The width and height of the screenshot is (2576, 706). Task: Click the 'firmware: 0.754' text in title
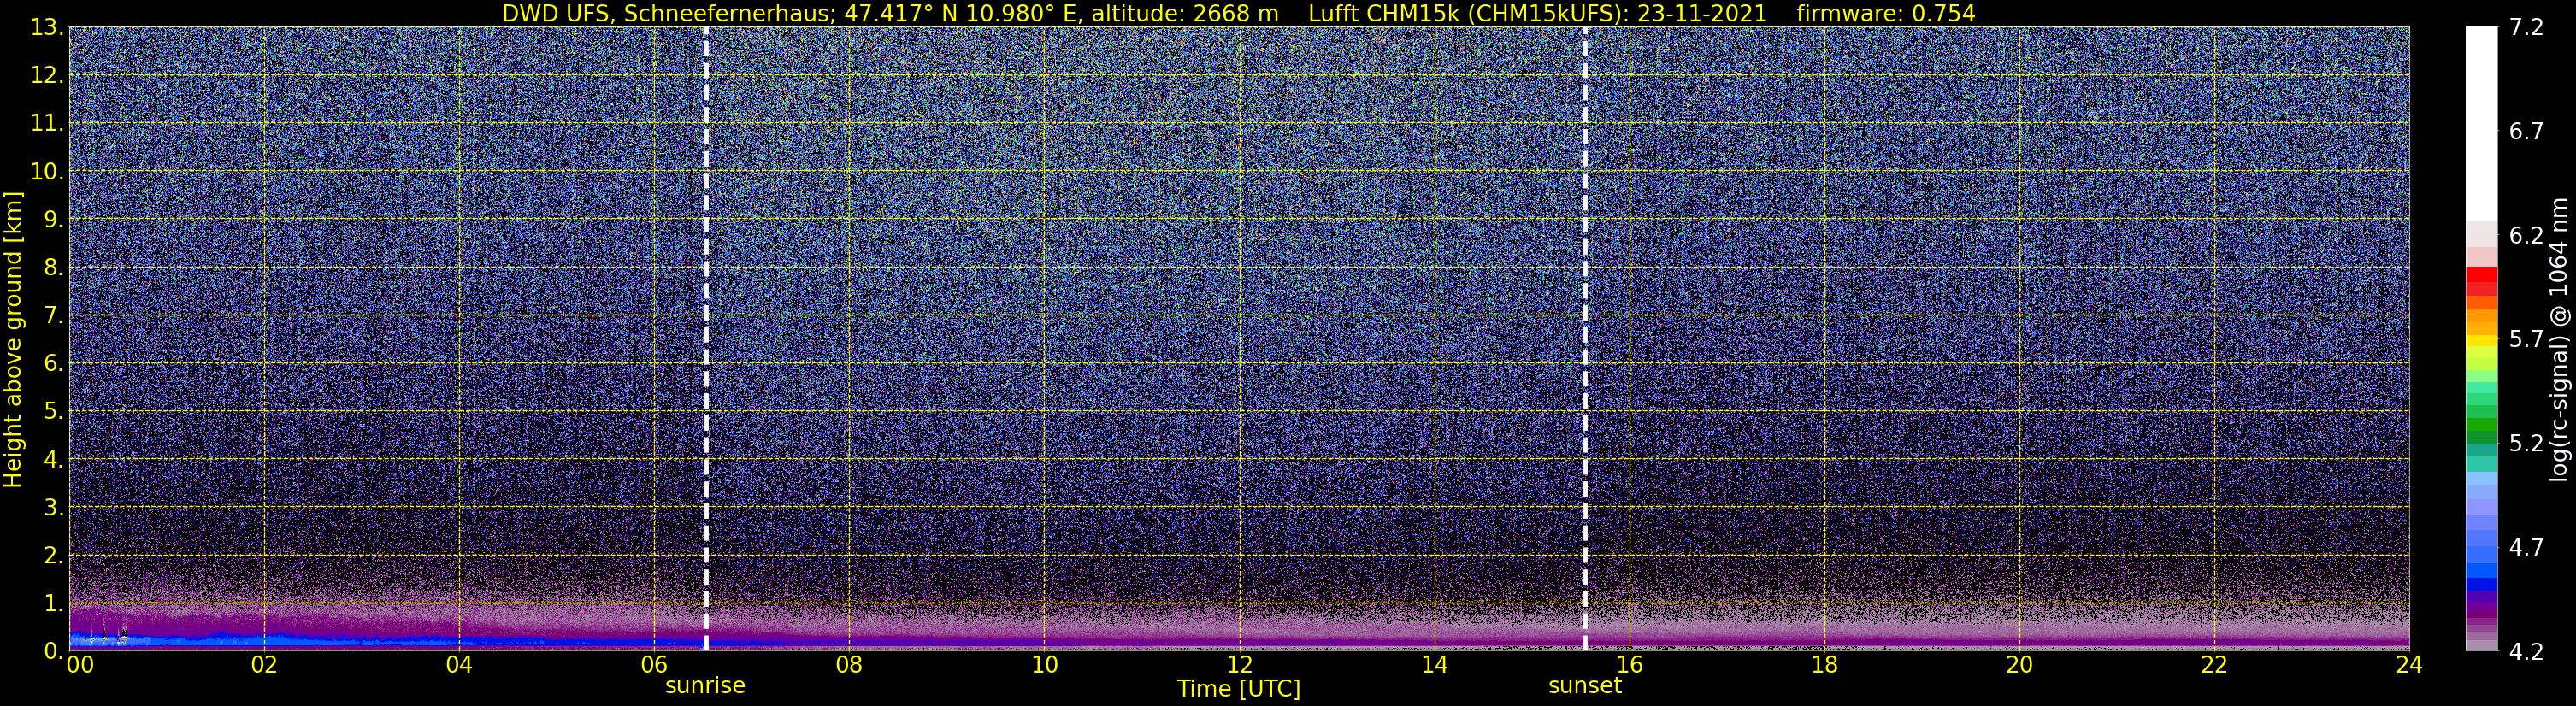click(x=1886, y=13)
